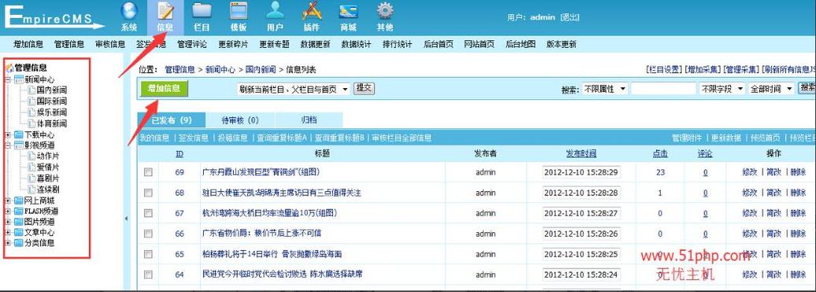Click the 管理信息 tree root icon
The height and width of the screenshot is (292, 816).
pyautogui.click(x=9, y=68)
